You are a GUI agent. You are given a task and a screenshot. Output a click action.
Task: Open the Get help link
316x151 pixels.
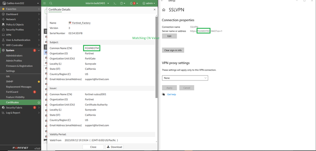coord(171,94)
